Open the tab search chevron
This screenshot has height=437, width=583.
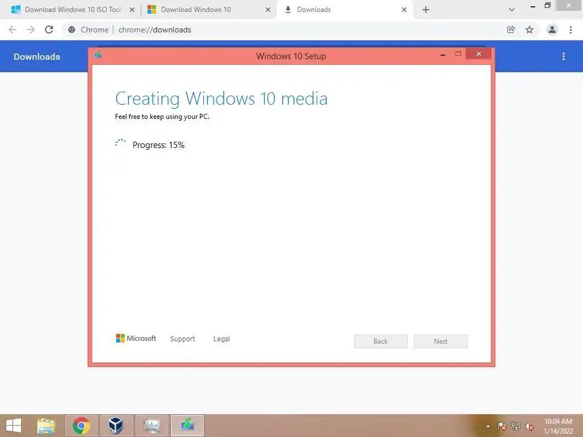pos(512,10)
